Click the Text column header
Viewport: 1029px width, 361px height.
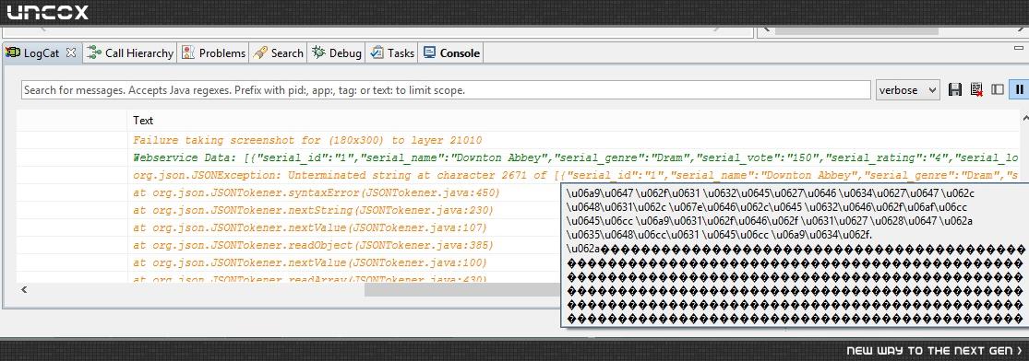click(143, 120)
